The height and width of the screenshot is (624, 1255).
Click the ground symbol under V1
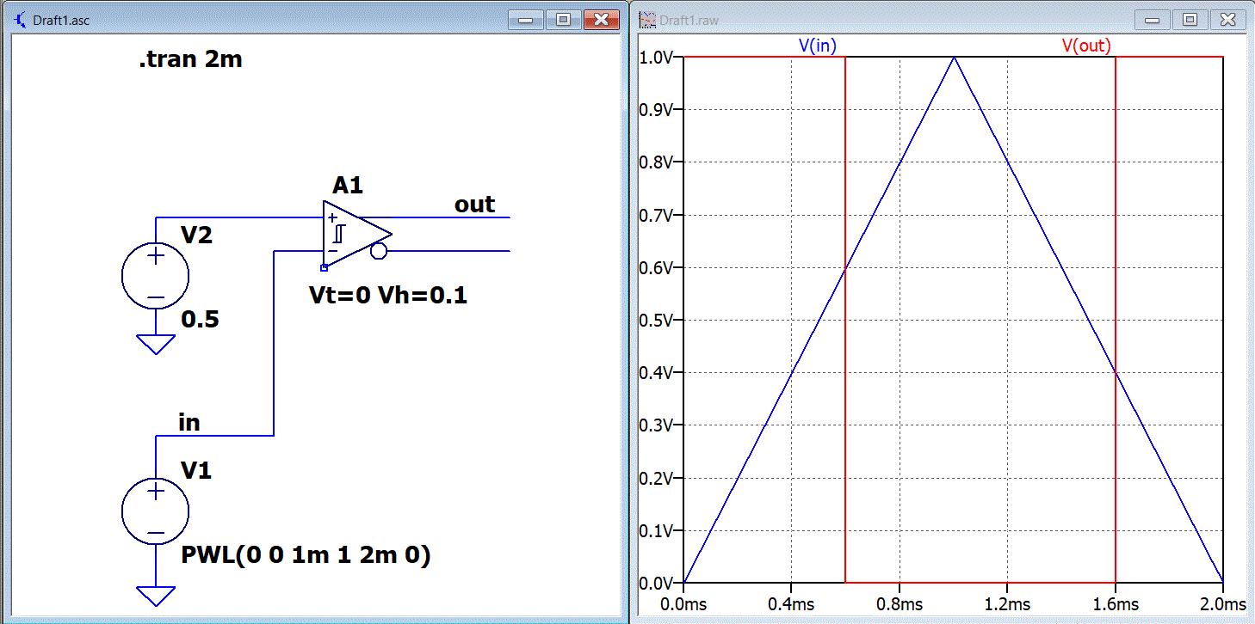(156, 596)
